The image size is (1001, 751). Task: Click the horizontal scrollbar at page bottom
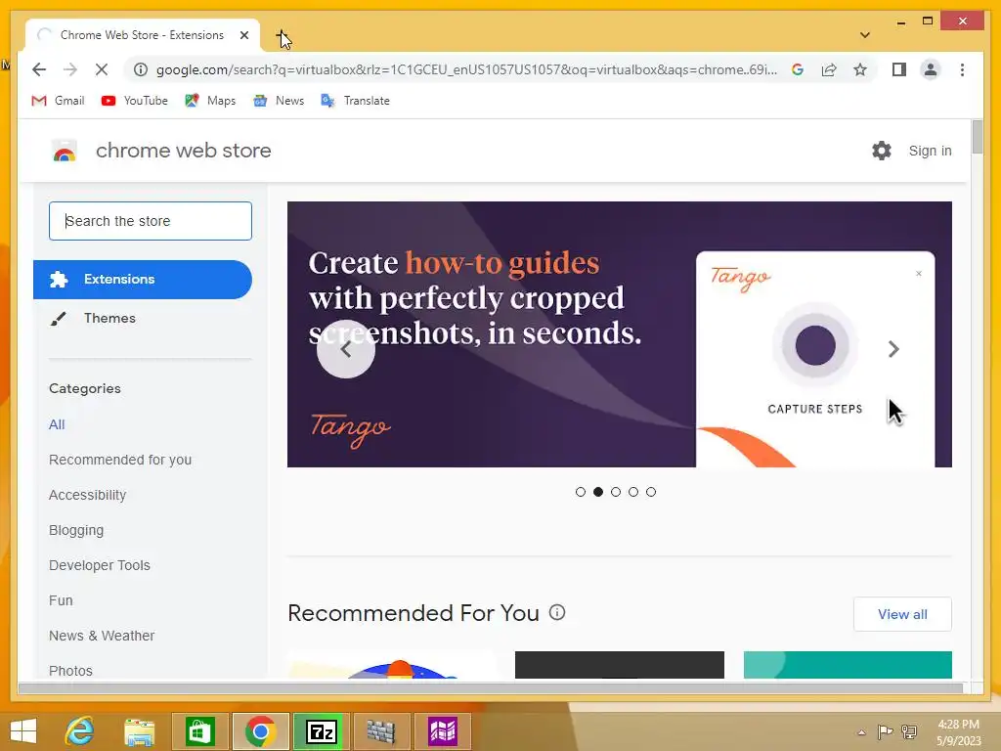pyautogui.click(x=491, y=687)
